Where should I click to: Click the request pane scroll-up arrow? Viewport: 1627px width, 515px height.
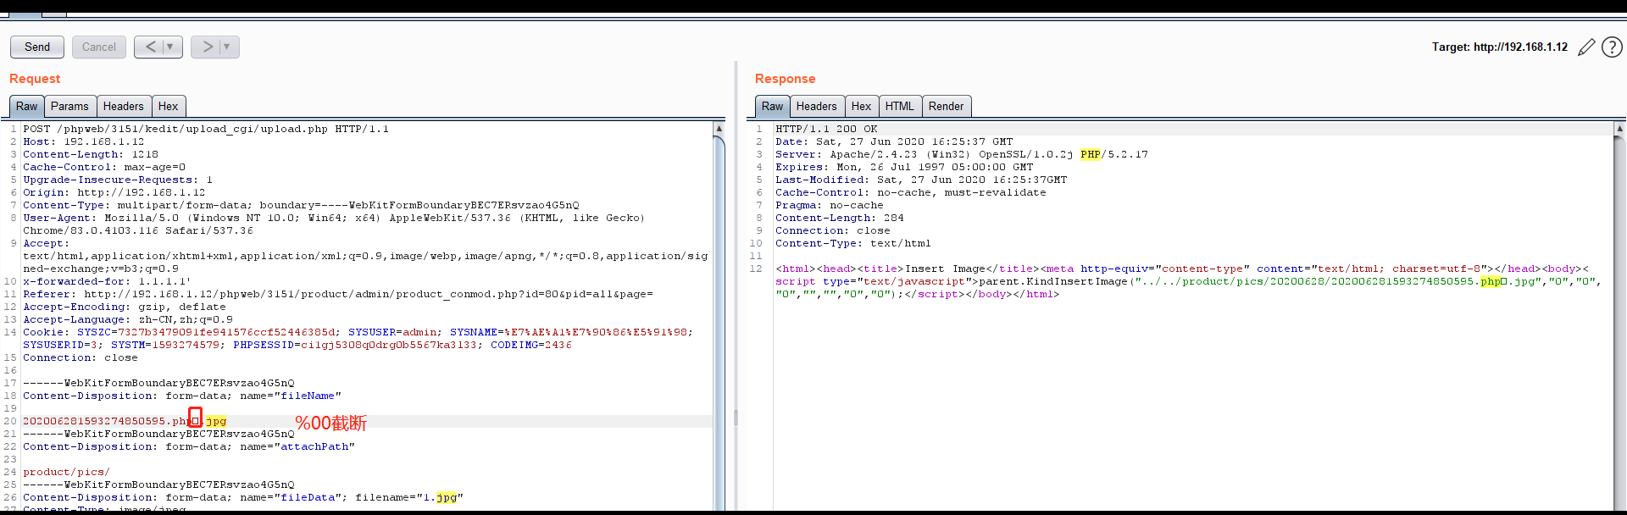coord(719,129)
